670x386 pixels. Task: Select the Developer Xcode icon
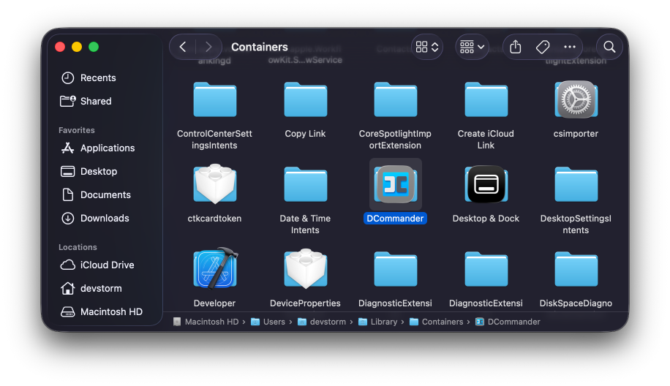pos(215,268)
